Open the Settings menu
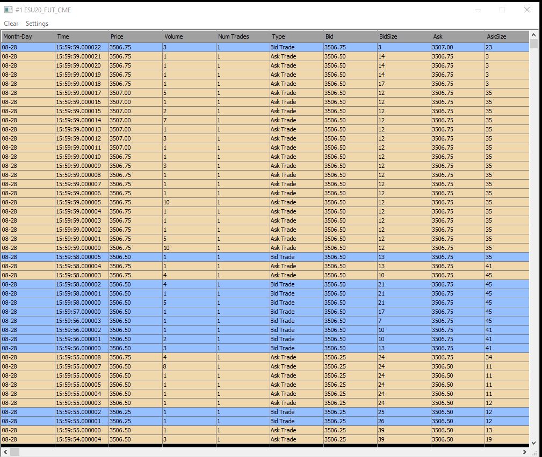Screen dimensions: 542x457 (37, 24)
